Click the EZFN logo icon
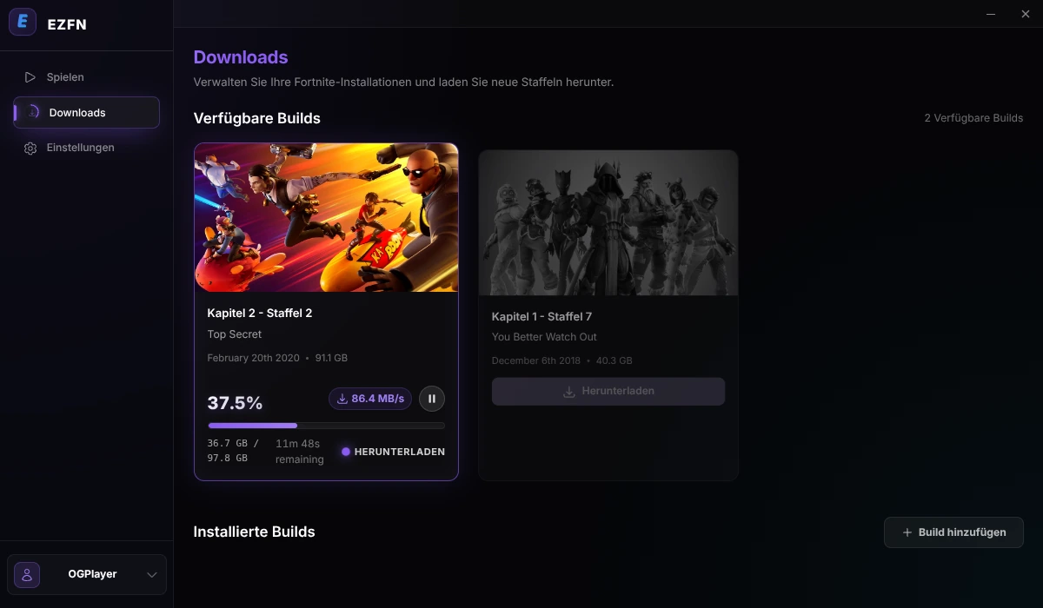Screen dimensions: 1043x608 click(x=23, y=23)
